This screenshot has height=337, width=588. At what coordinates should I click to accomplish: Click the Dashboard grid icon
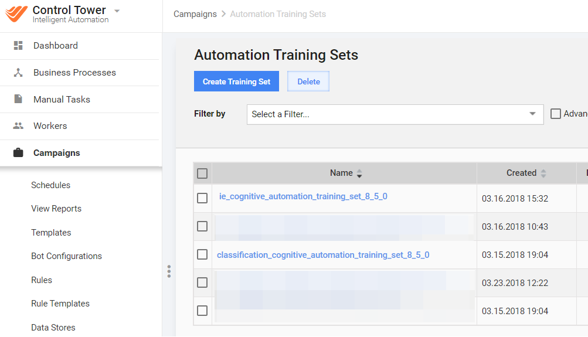tap(18, 45)
